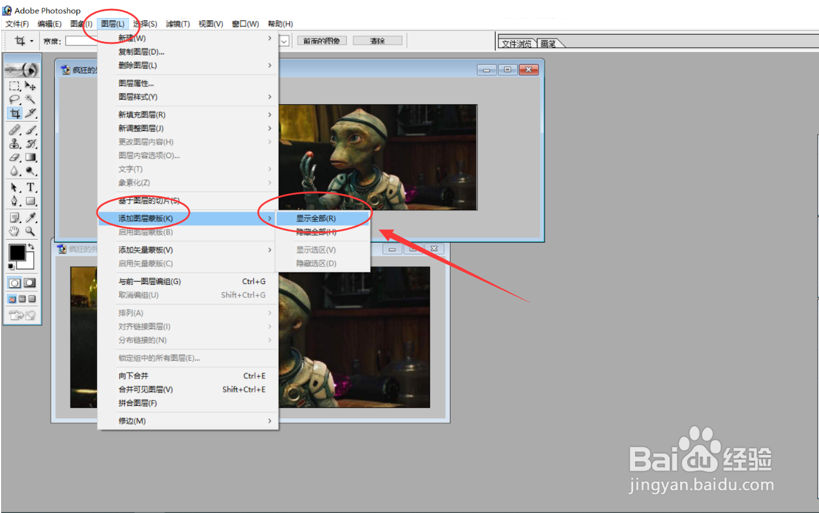The image size is (819, 513).
Task: Choose 拼合图层(F) menu item
Action: tap(188, 403)
